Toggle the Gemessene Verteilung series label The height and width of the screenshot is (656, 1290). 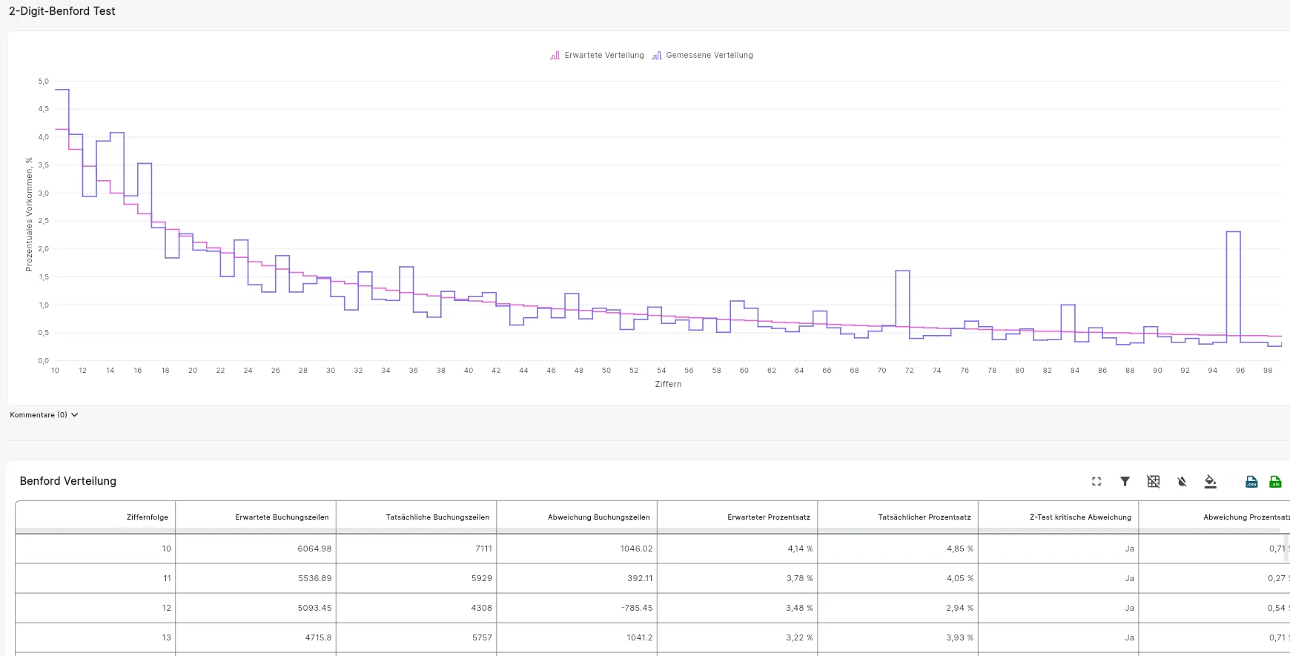(709, 56)
